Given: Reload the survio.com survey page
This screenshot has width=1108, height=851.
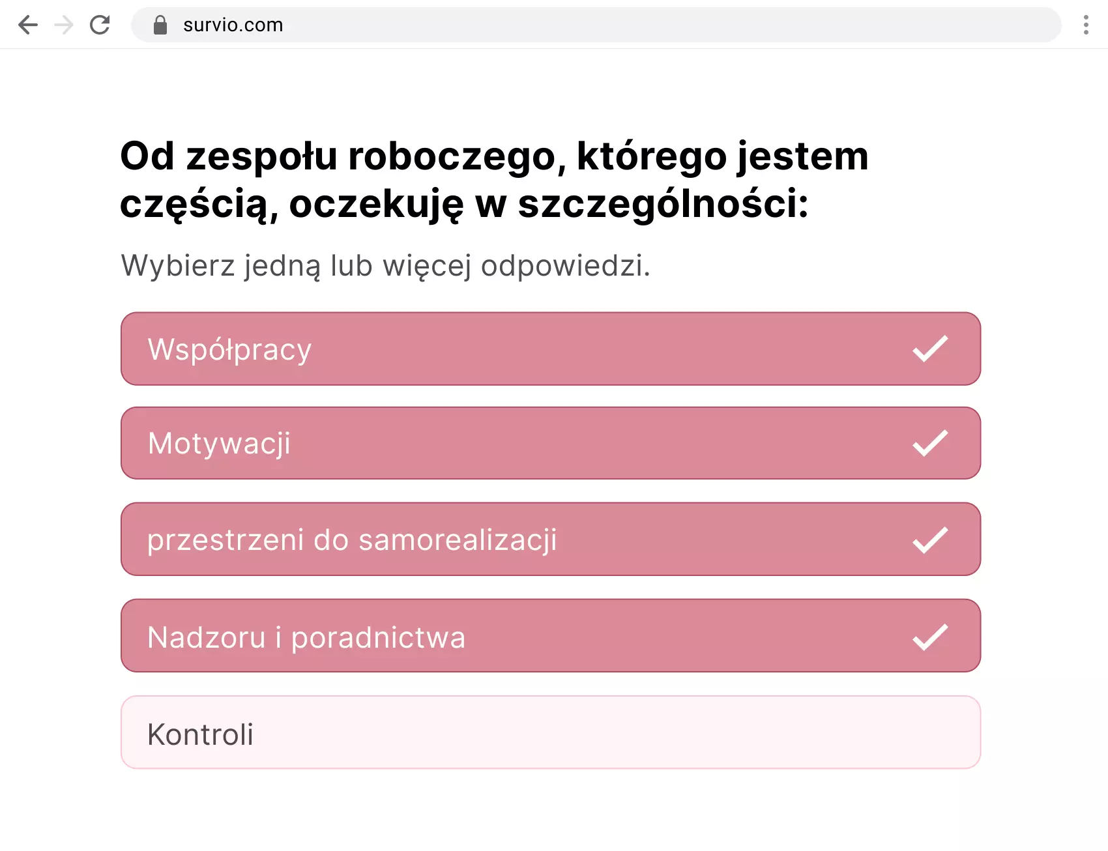Looking at the screenshot, I should coord(100,25).
